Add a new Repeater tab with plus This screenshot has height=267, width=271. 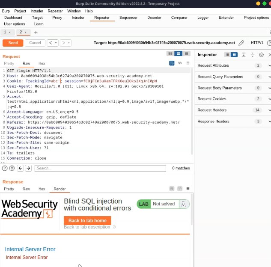[36, 33]
